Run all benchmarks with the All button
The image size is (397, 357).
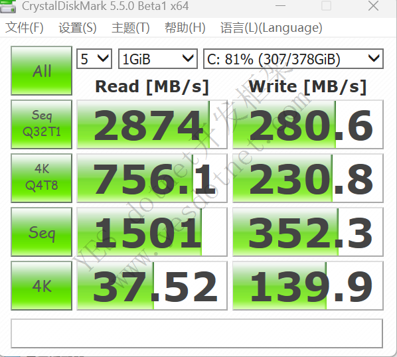pos(42,70)
